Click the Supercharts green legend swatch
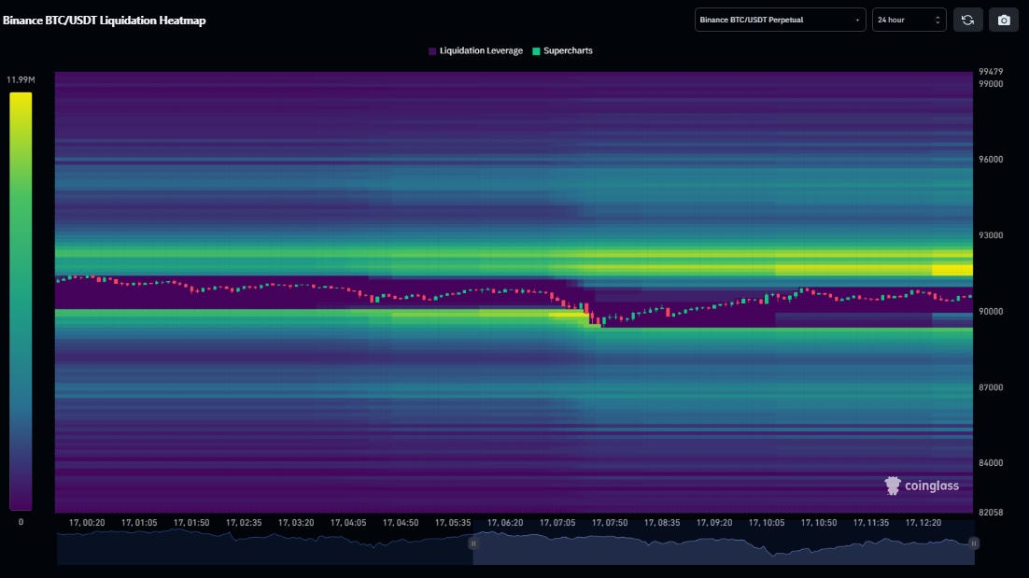 click(536, 51)
